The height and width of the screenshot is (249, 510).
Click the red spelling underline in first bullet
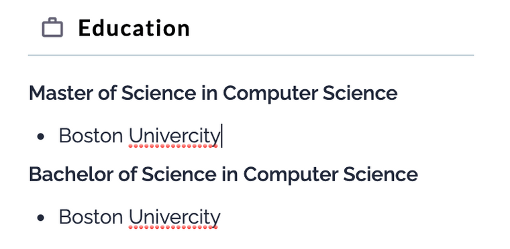173,146
